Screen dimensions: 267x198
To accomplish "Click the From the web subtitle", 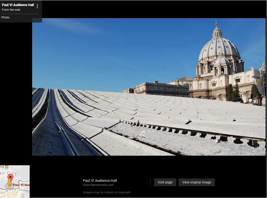I will click(11, 10).
